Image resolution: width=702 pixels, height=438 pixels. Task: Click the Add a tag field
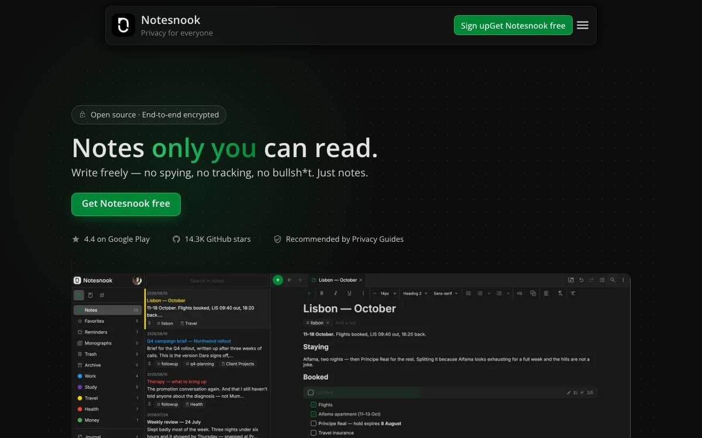coord(345,322)
